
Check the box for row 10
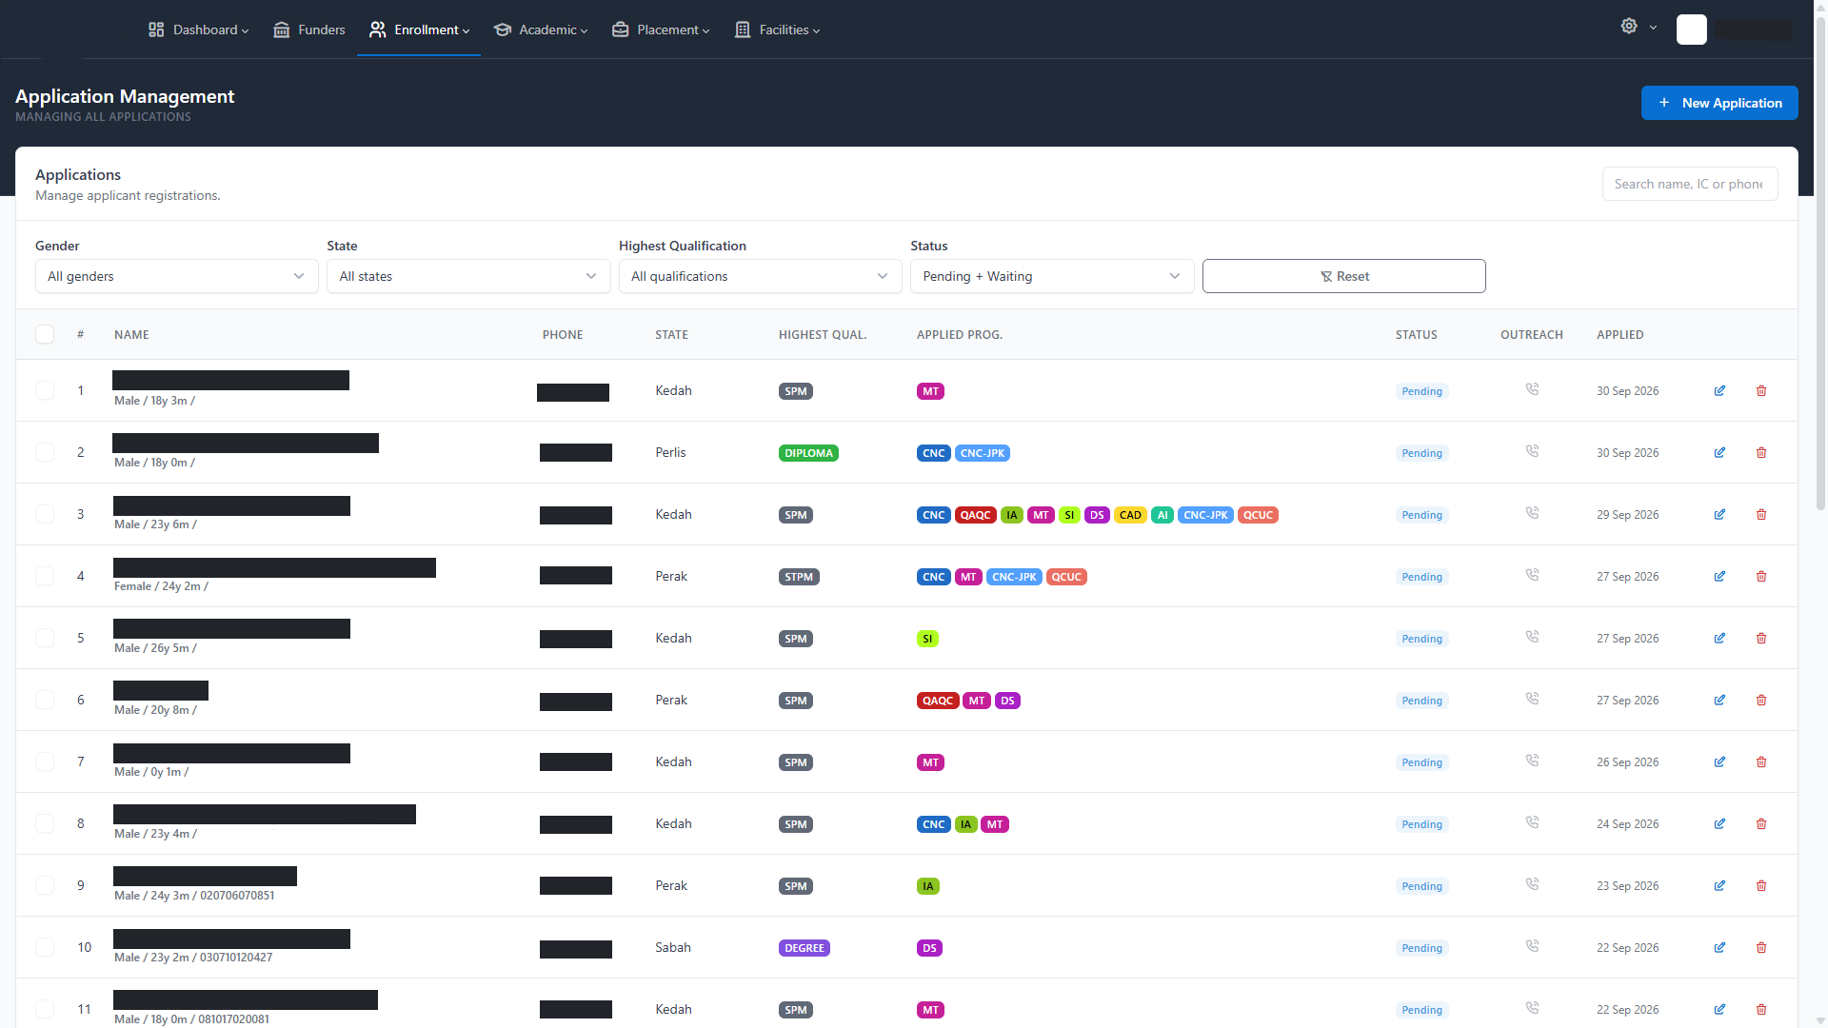click(x=45, y=947)
